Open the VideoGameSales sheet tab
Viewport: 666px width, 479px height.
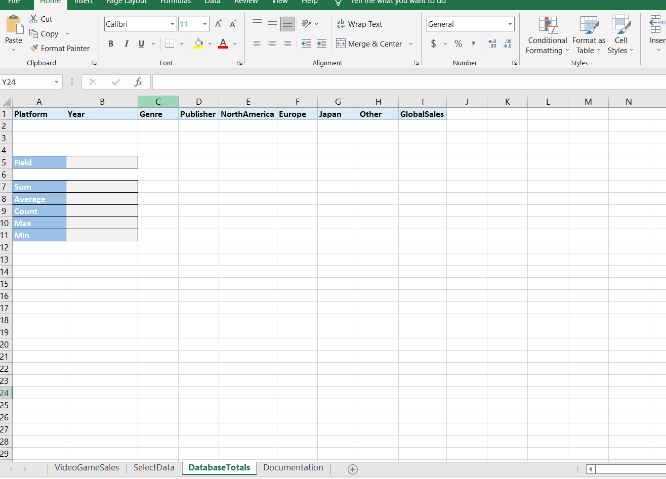[x=87, y=468]
